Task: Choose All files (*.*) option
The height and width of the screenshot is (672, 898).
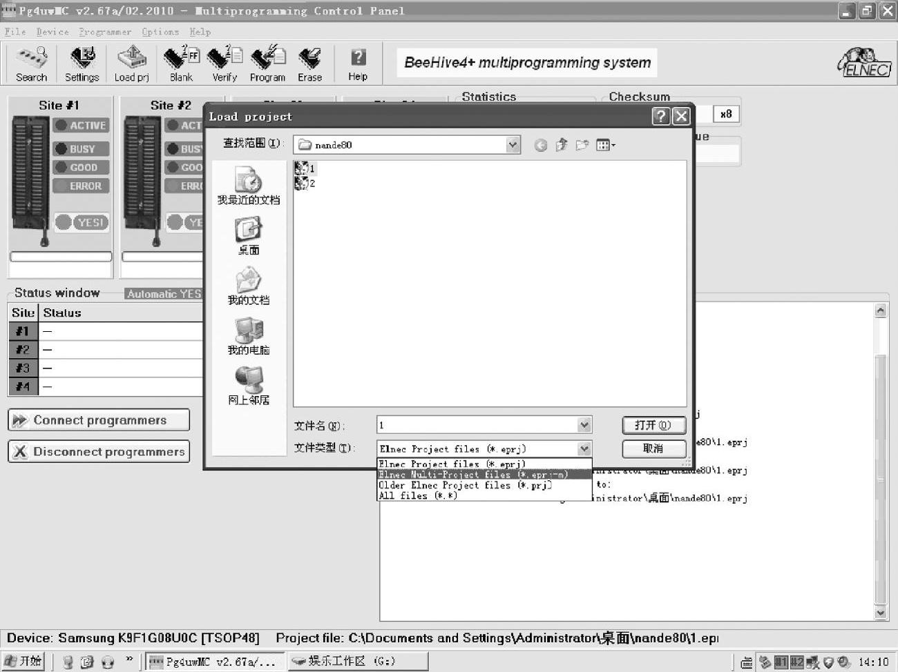Action: click(484, 495)
